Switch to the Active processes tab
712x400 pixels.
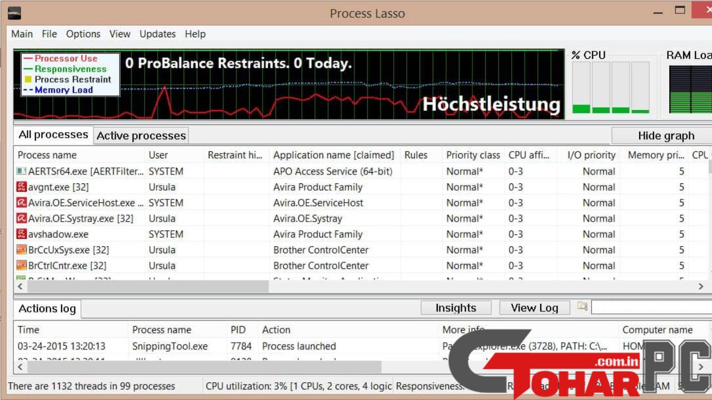(x=141, y=136)
